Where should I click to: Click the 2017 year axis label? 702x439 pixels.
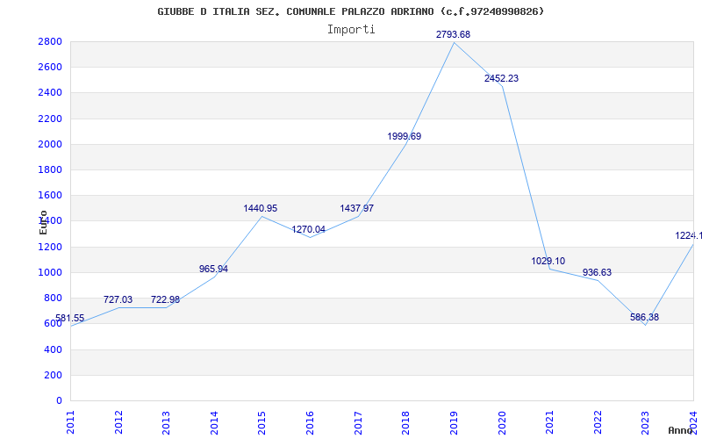(x=358, y=422)
